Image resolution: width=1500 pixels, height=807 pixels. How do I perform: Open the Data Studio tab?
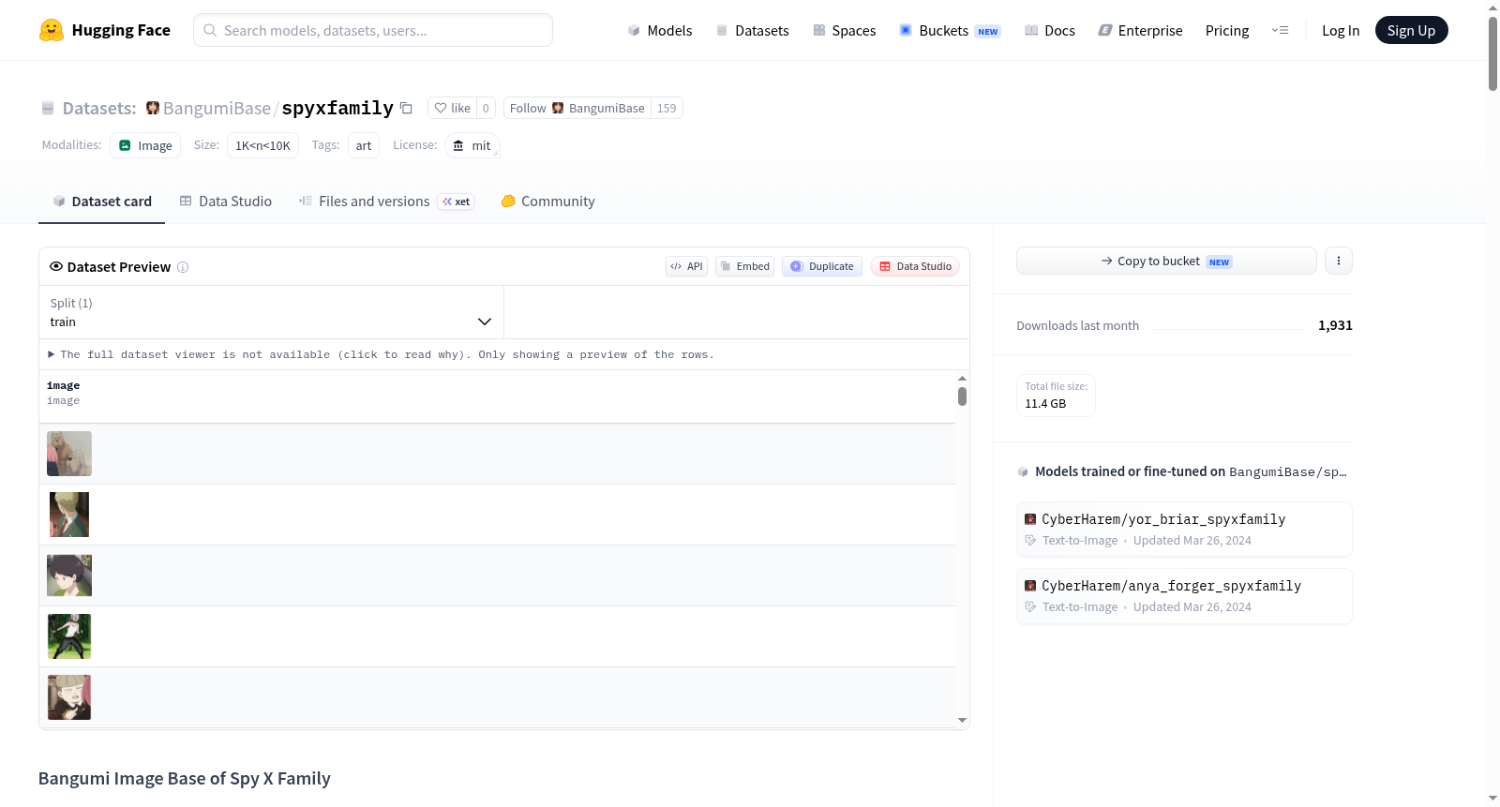pos(226,201)
